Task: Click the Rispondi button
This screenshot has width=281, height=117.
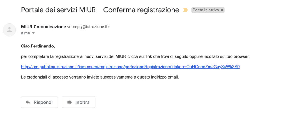Action: pos(40,102)
